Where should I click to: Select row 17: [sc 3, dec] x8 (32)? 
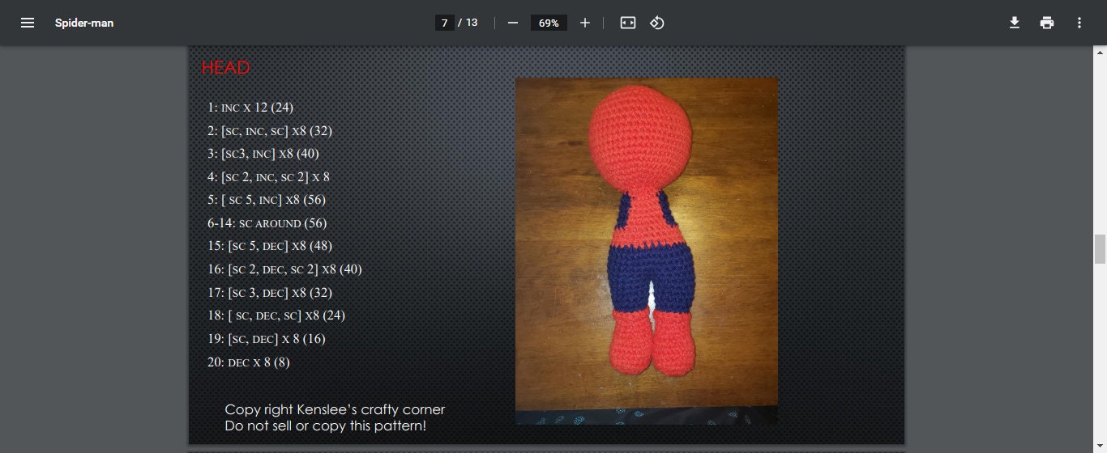click(270, 292)
